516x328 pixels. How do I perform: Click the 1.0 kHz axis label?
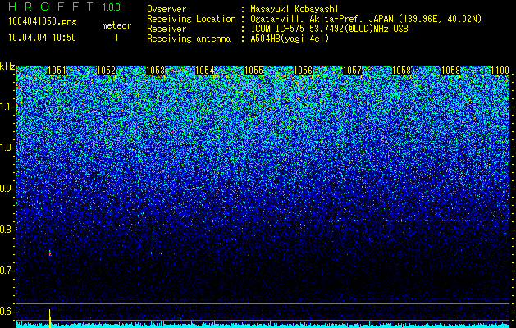pyautogui.click(x=7, y=148)
